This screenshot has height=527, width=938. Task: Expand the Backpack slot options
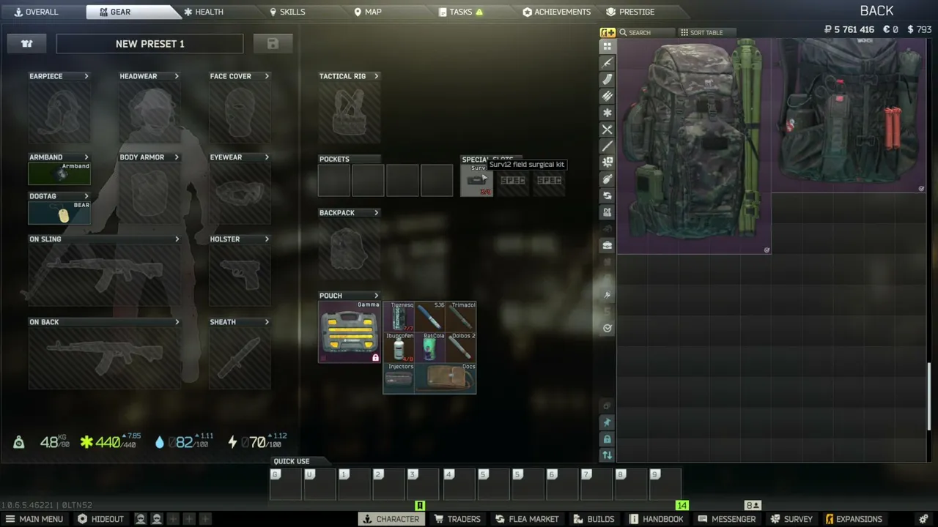point(377,213)
